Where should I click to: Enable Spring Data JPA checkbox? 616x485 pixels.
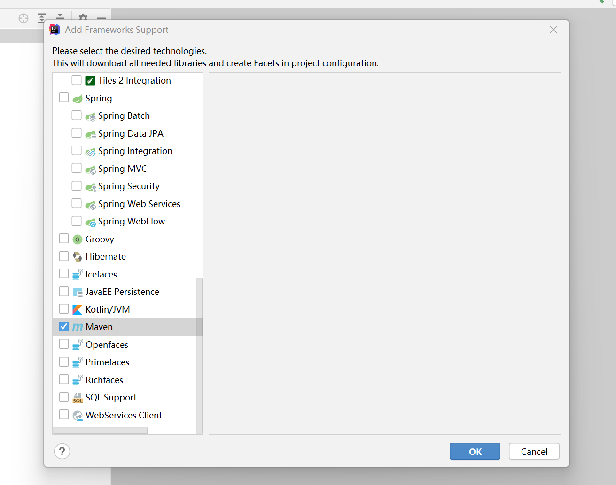pos(77,133)
